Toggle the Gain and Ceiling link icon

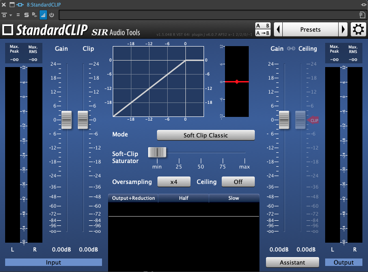click(291, 48)
